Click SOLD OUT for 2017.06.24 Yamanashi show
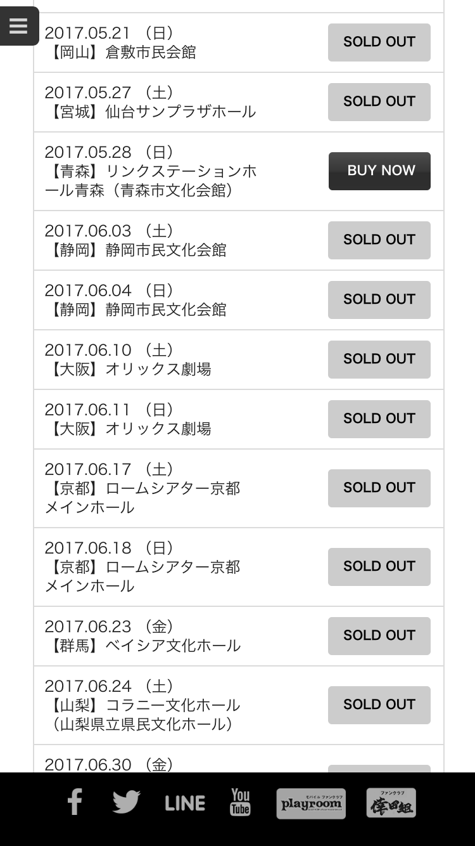 click(379, 705)
